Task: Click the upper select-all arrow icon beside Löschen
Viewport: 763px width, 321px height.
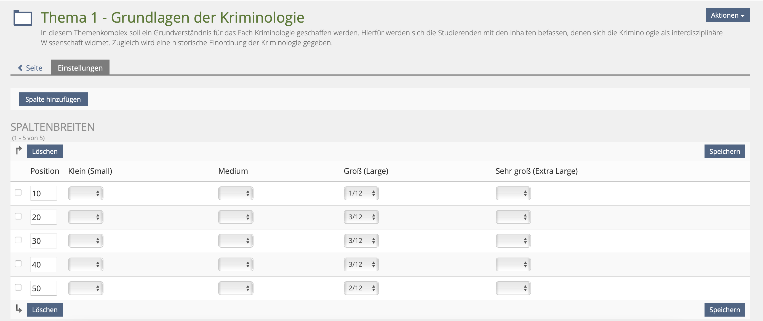Action: 19,151
